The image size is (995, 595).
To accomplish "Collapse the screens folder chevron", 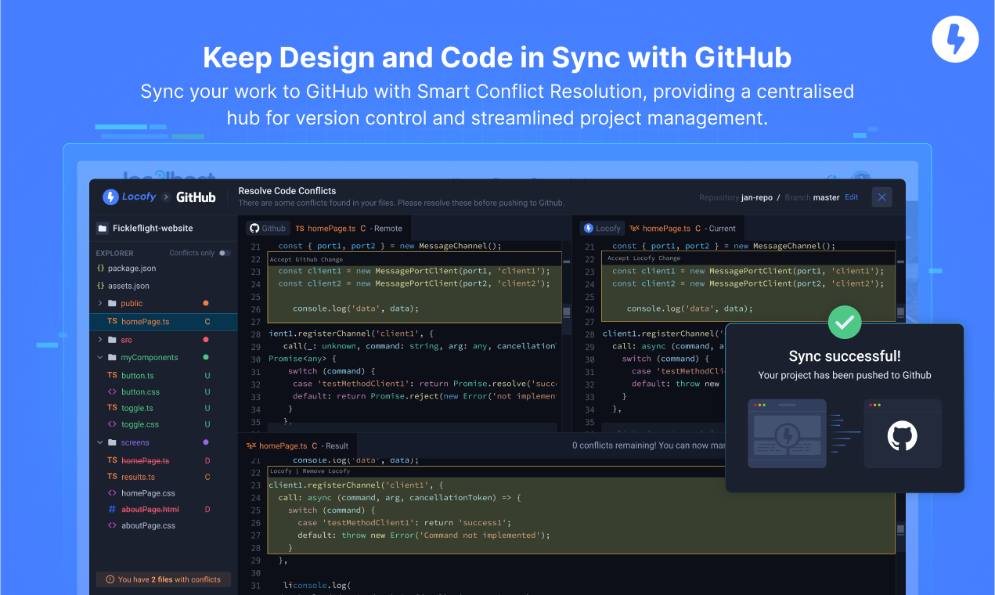I will (100, 442).
